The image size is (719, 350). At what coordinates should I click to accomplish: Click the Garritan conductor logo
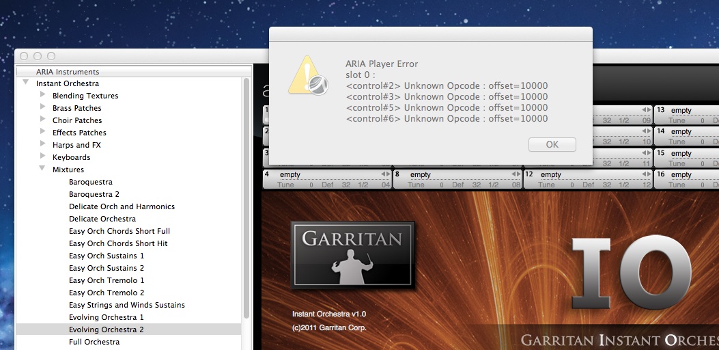[352, 254]
